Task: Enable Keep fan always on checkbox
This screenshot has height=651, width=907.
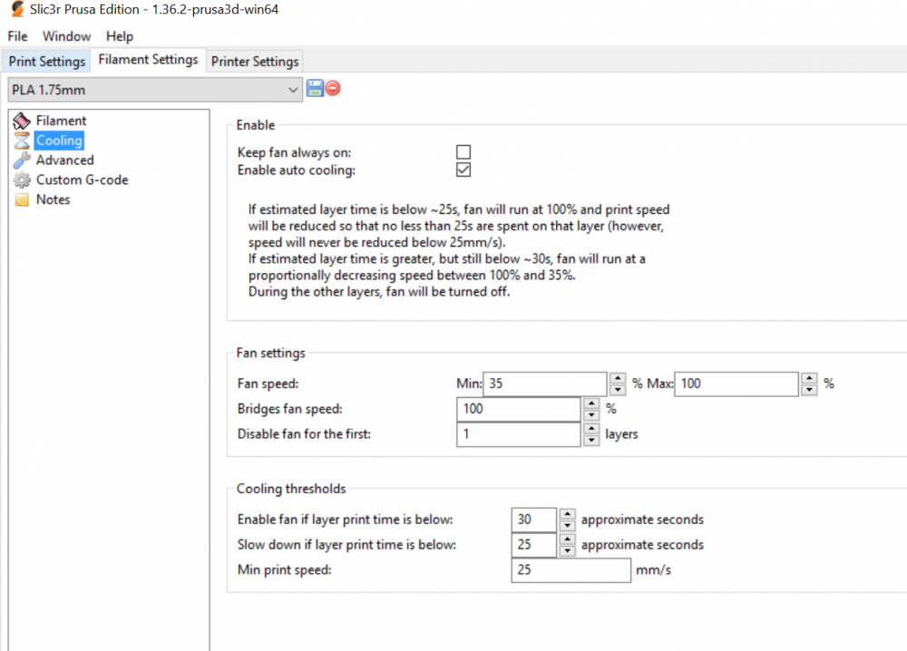Action: 463,152
